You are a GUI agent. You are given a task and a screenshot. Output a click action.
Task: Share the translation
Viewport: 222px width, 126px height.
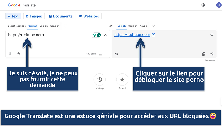point(212,54)
